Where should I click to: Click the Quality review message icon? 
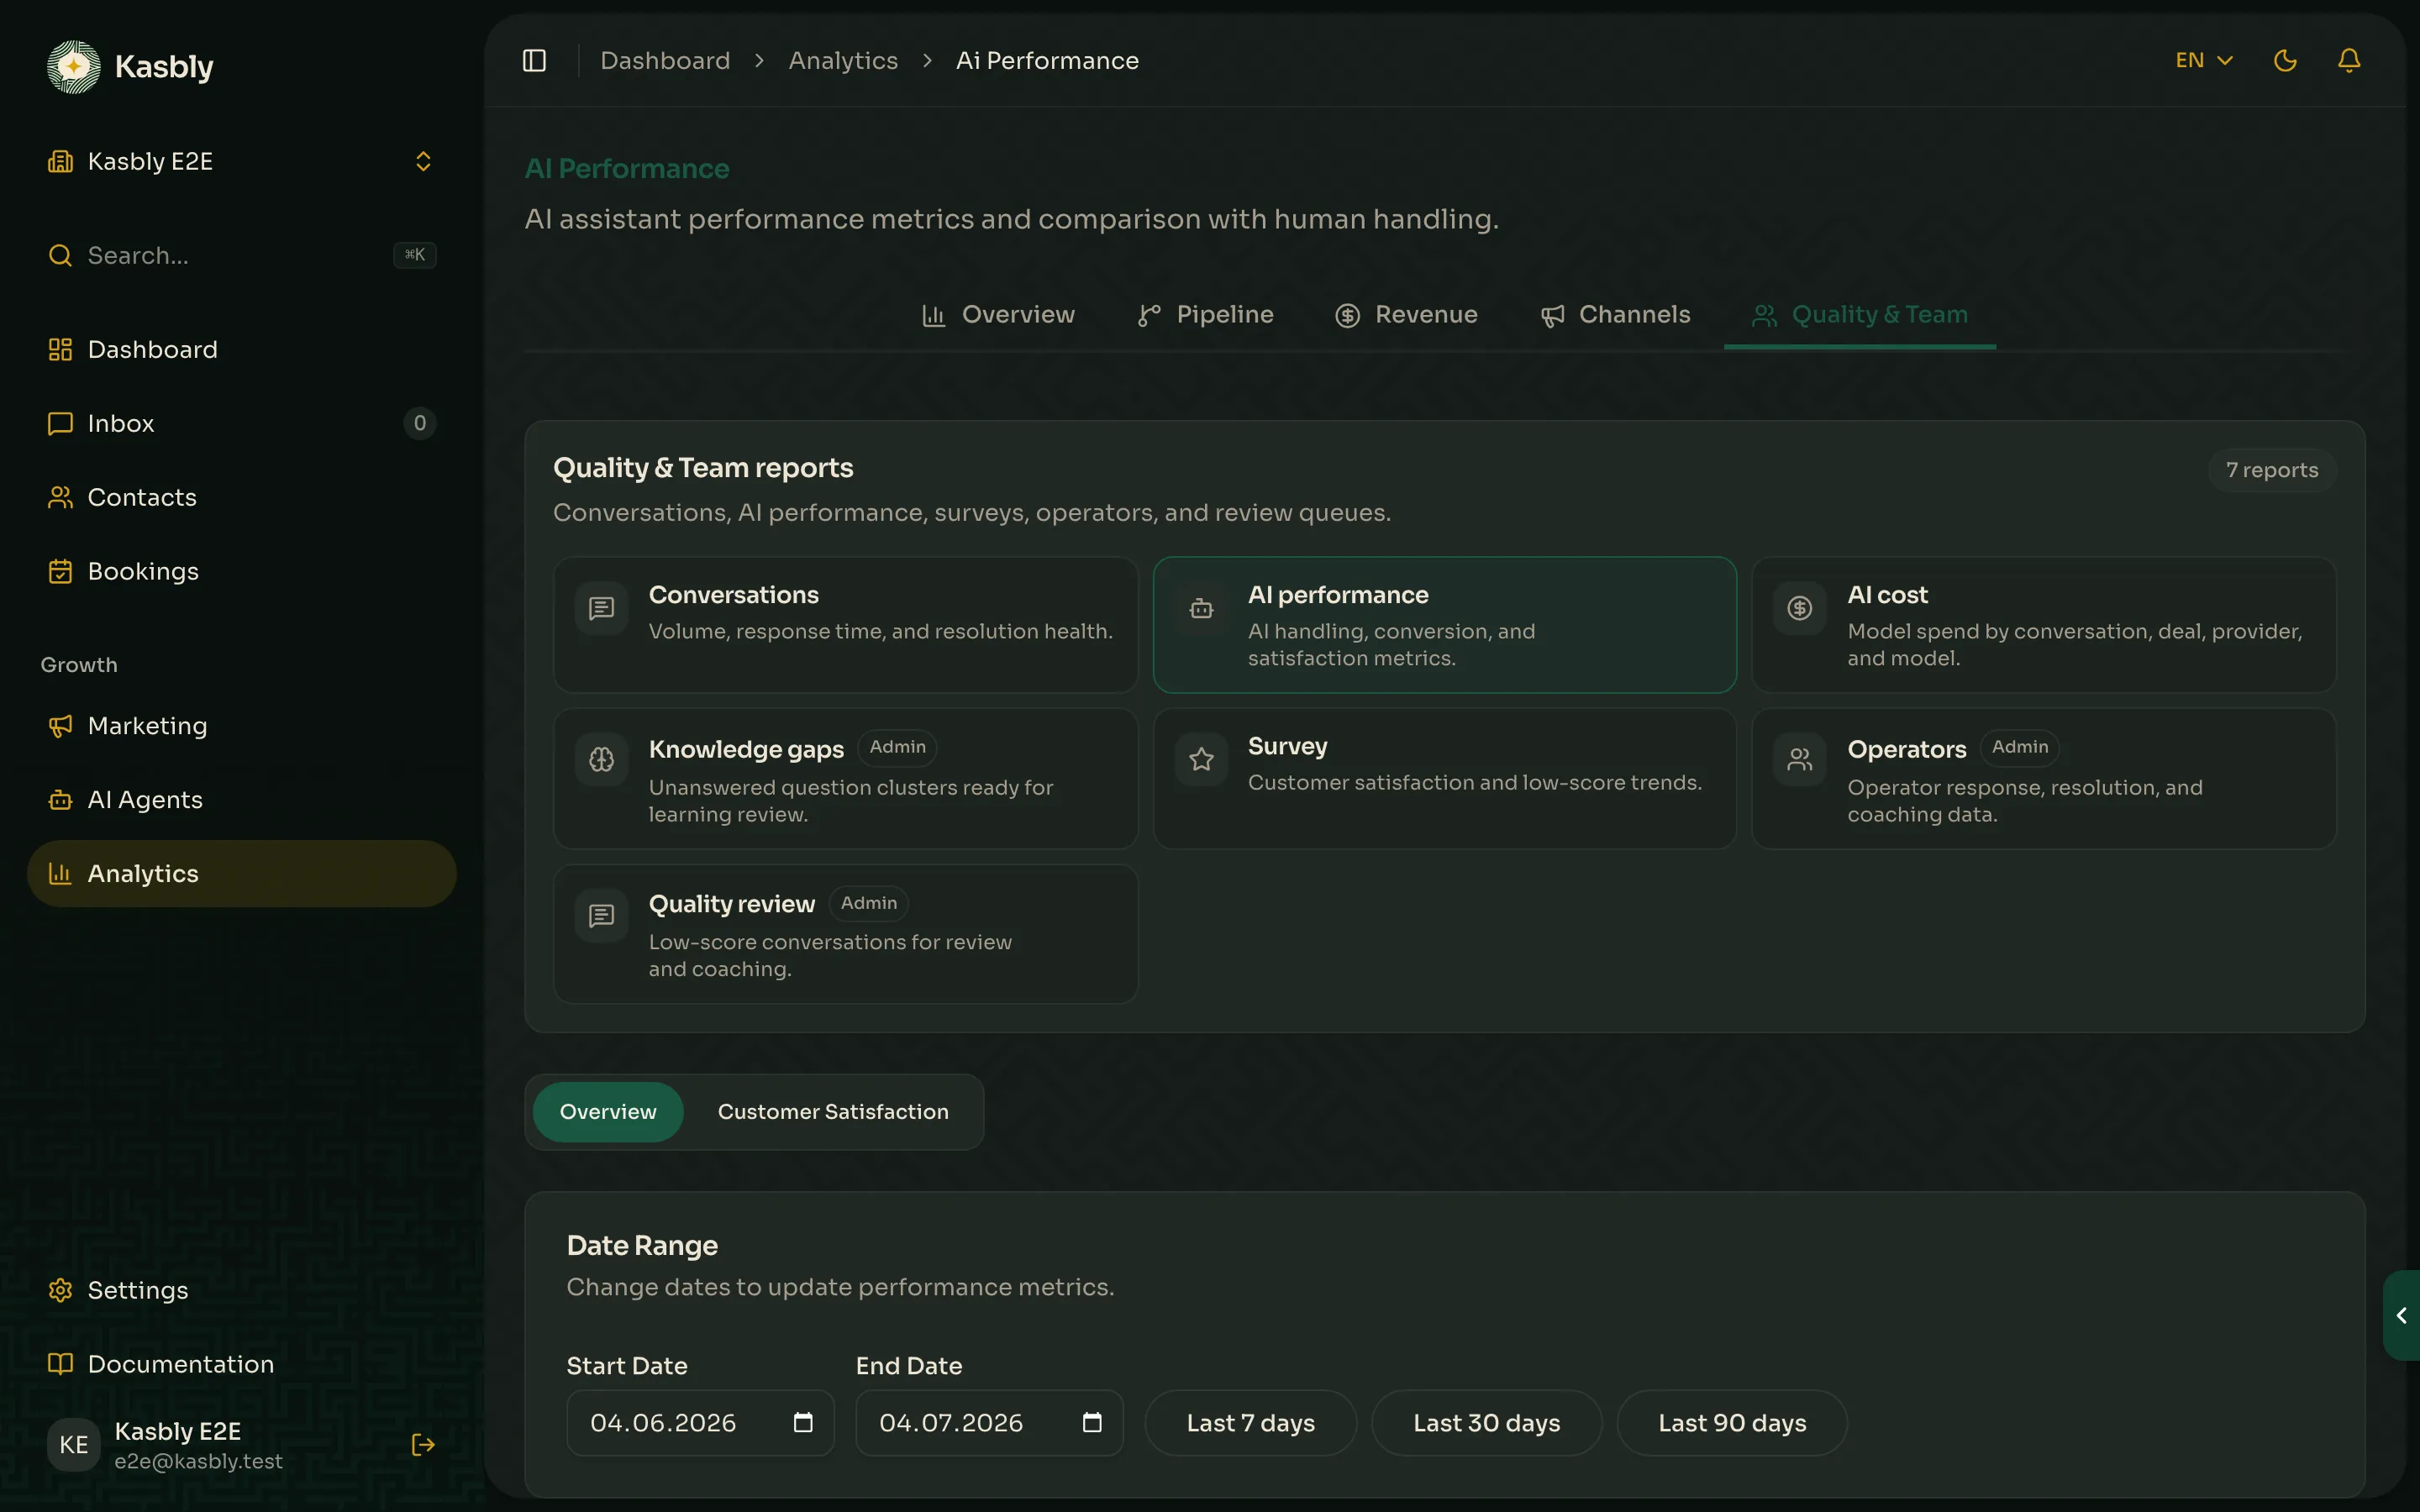602,915
